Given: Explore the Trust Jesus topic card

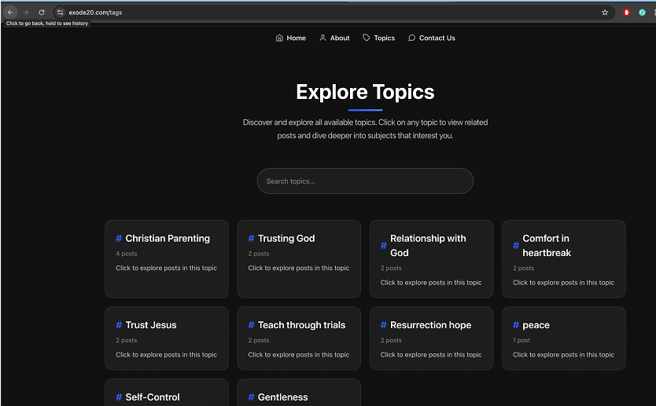Looking at the screenshot, I should 167,338.
